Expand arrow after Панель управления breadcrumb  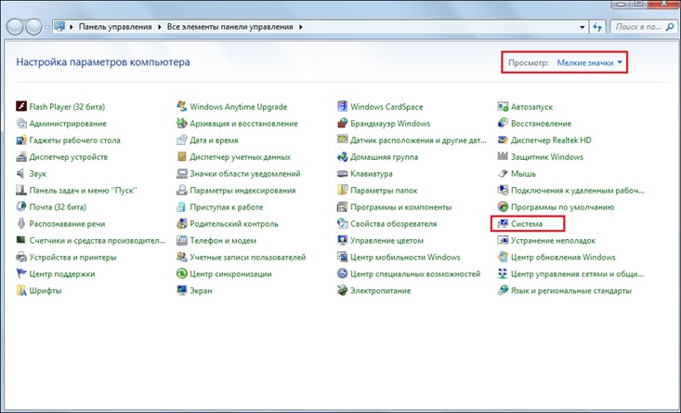160,27
